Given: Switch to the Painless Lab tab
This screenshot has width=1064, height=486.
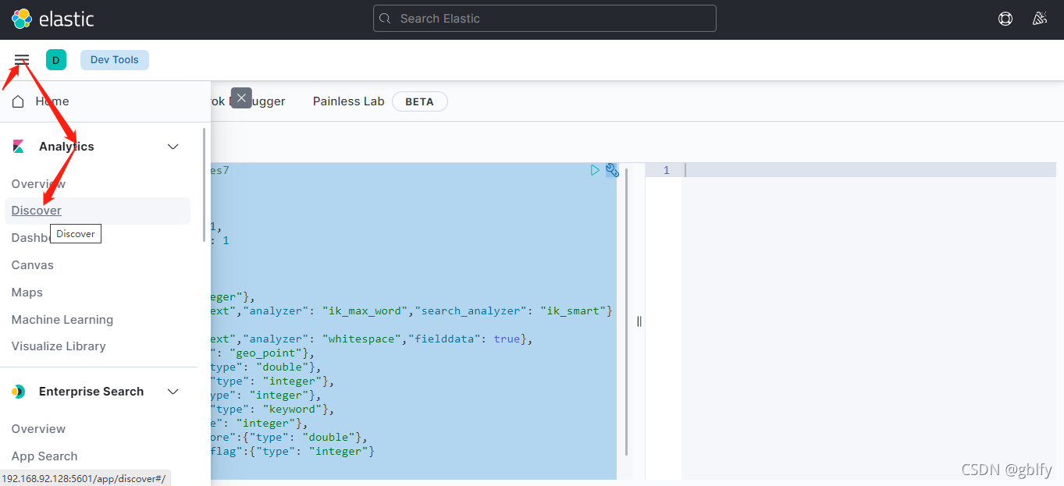Looking at the screenshot, I should [349, 101].
